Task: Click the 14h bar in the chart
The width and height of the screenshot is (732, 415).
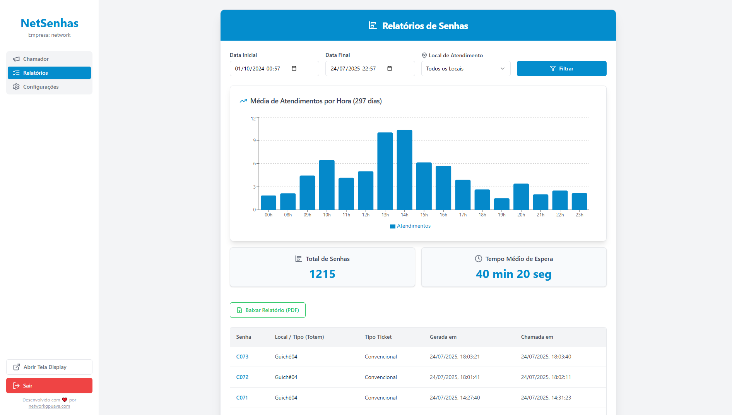Action: pyautogui.click(x=405, y=170)
